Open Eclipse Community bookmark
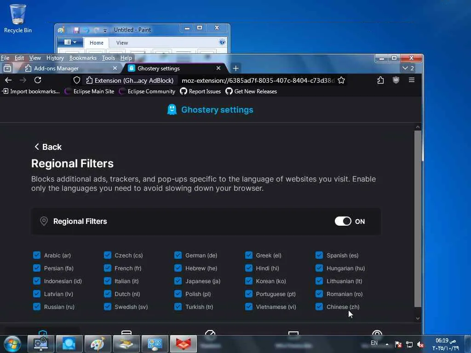This screenshot has height=353, width=471. [x=147, y=91]
